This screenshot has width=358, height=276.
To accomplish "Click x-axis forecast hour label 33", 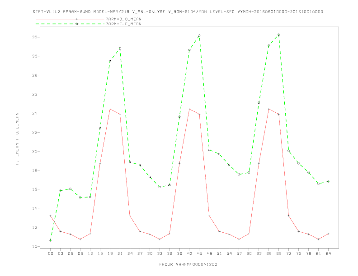I will pos(160,253).
